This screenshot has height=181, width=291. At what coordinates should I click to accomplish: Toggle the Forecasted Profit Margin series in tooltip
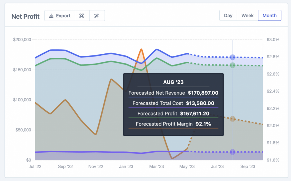click(173, 124)
